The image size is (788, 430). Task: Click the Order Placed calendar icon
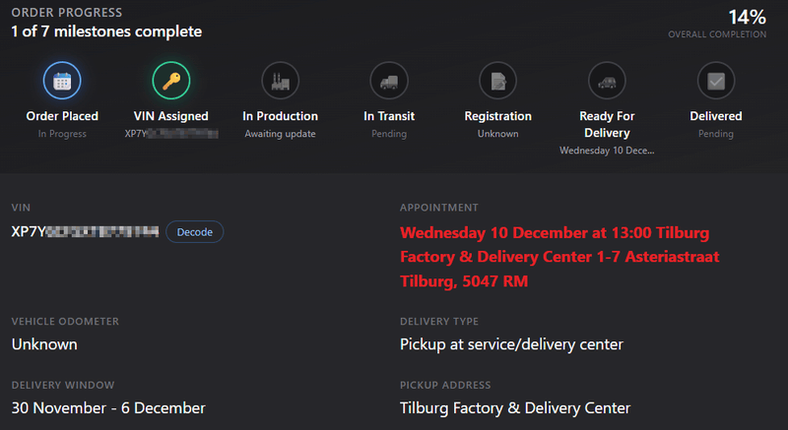[62, 81]
